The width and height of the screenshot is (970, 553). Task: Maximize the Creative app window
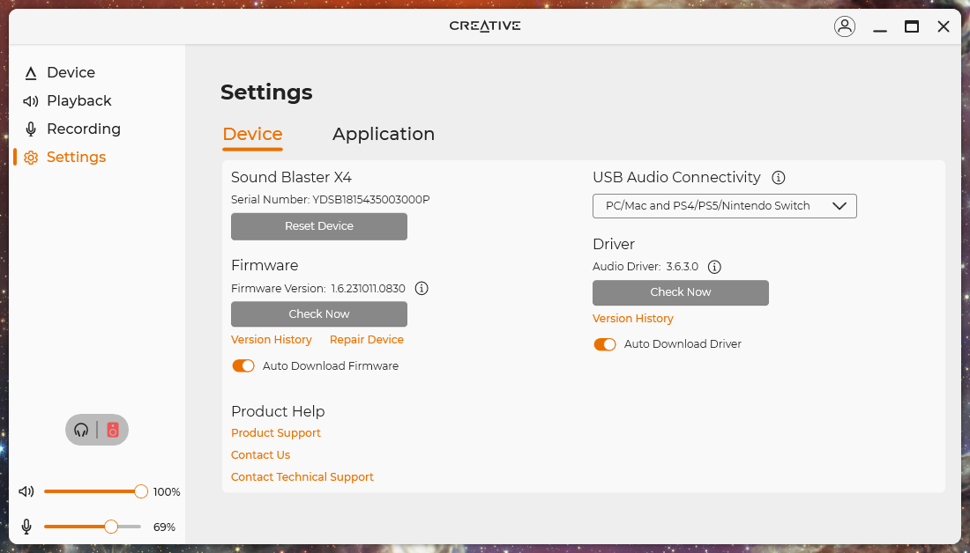point(911,26)
